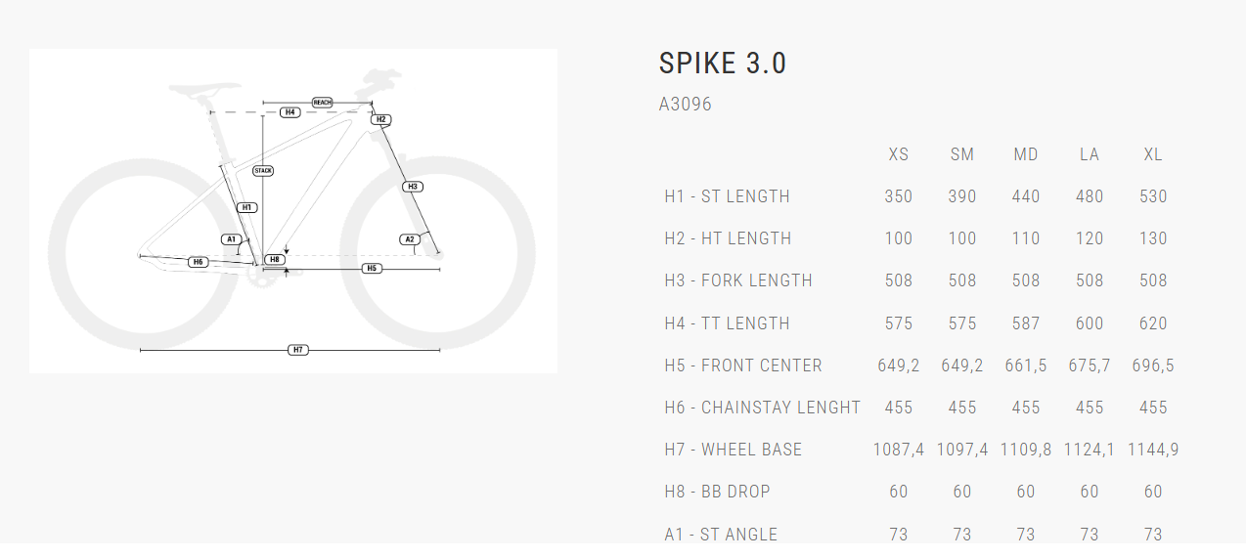Open the bike geometry diagram image
This screenshot has width=1246, height=559.
click(293, 211)
